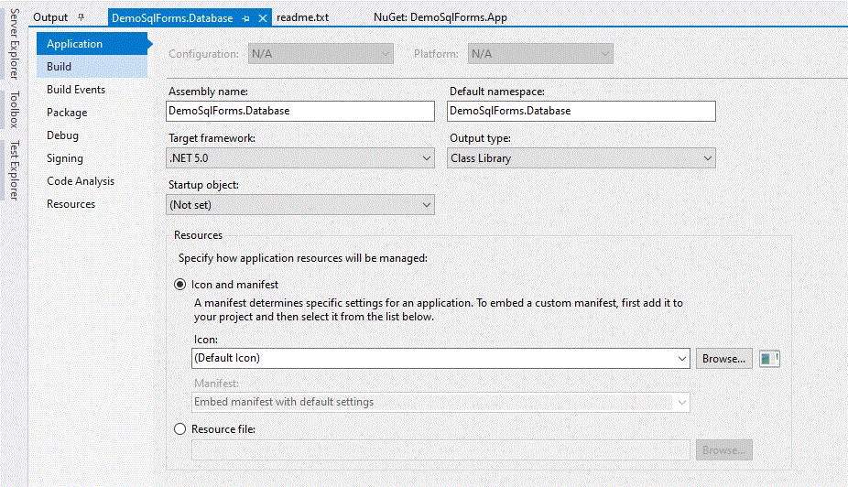
Task: Select the Resource file radio button
Action: point(180,429)
